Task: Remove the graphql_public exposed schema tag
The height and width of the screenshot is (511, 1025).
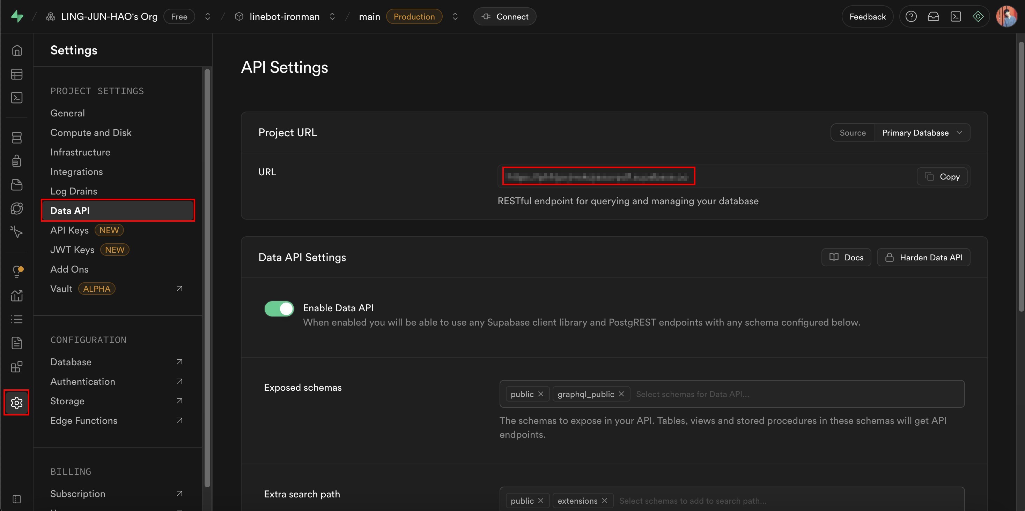Action: point(621,394)
